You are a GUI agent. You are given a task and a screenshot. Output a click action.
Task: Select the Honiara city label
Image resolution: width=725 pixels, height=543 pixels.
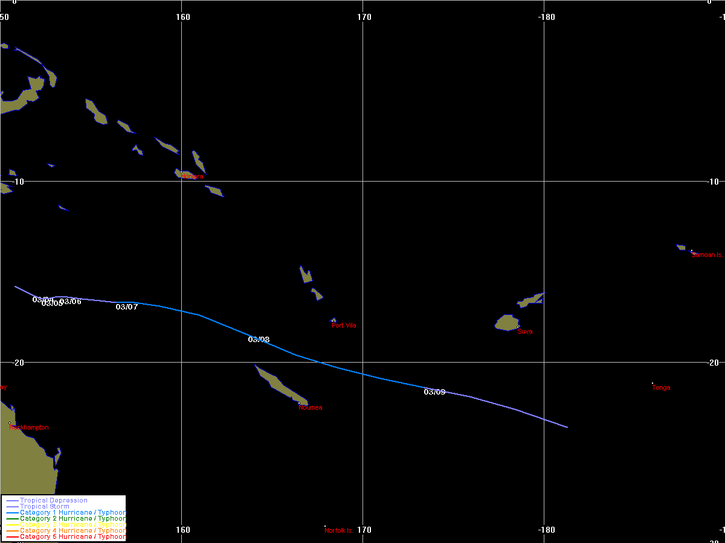[192, 177]
